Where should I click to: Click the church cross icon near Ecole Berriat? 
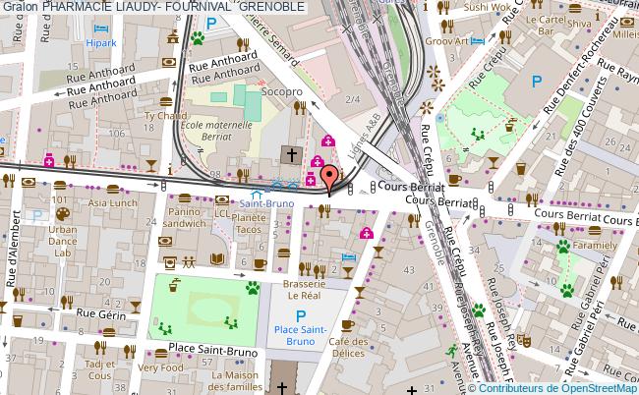[x=291, y=155]
